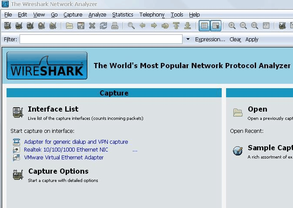This screenshot has width=293, height=208.
Task: Click the dialup adapter phone icon
Action: click(x=17, y=142)
